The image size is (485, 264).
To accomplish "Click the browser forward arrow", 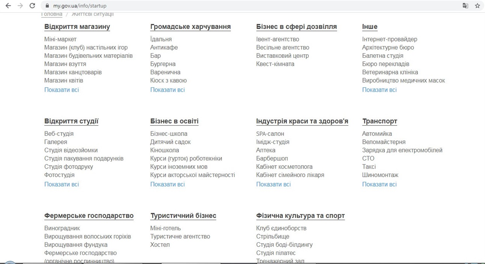I will (20, 6).
